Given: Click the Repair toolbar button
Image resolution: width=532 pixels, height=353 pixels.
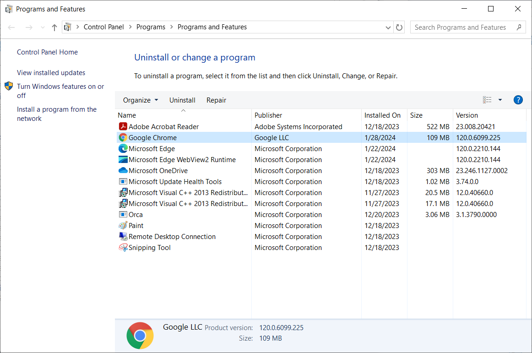Looking at the screenshot, I should coord(216,100).
